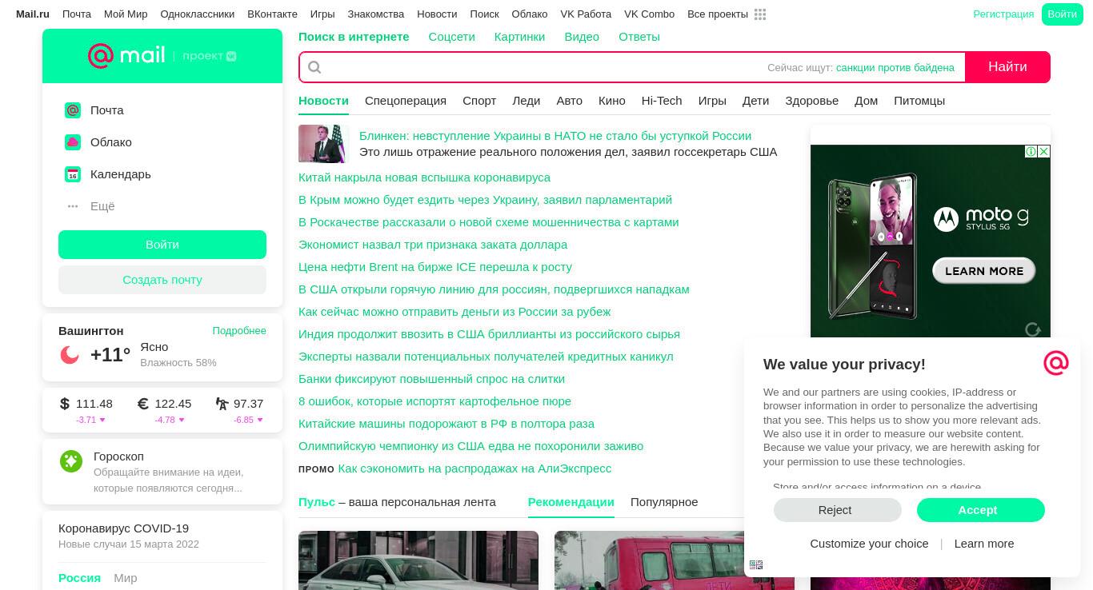
Task: Click the dollar currency icon
Action: (65, 404)
